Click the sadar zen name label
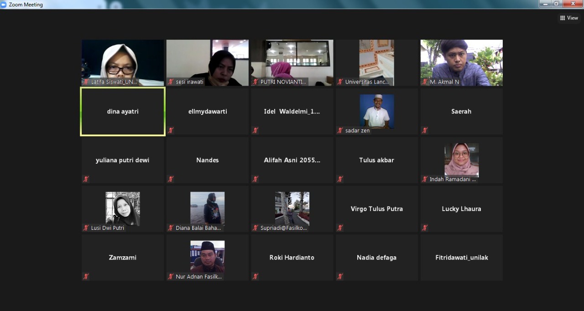 pos(357,130)
